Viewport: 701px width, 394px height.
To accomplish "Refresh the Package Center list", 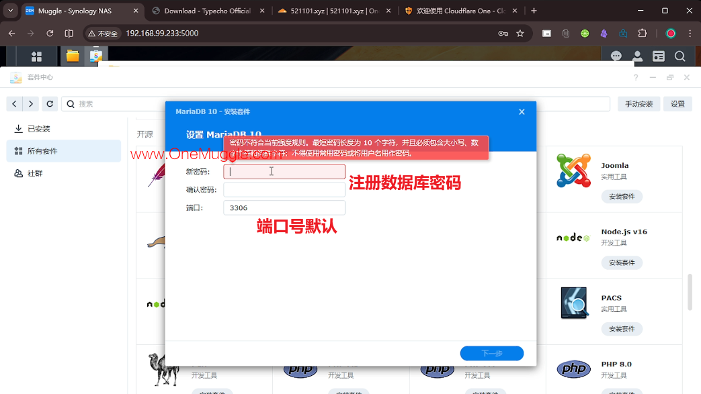I will pyautogui.click(x=50, y=103).
